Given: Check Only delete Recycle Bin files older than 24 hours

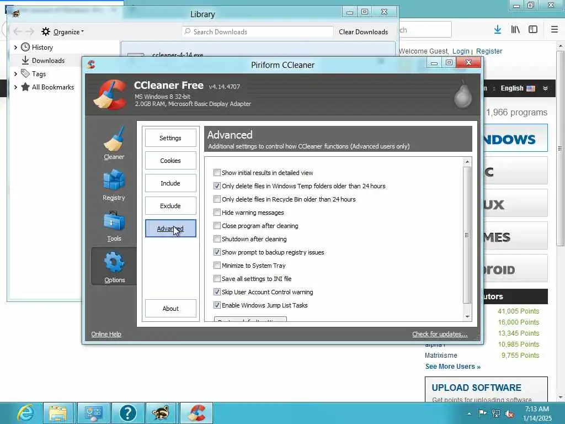Looking at the screenshot, I should 217,199.
